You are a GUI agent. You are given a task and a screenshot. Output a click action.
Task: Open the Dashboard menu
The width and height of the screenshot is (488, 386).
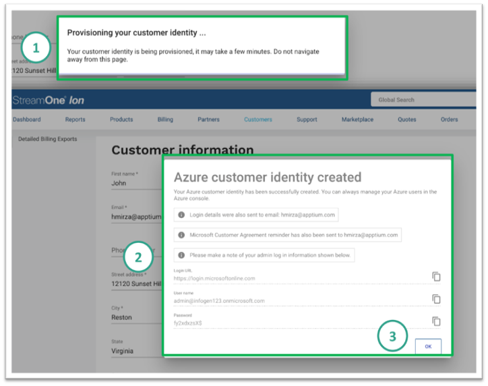[x=26, y=119]
